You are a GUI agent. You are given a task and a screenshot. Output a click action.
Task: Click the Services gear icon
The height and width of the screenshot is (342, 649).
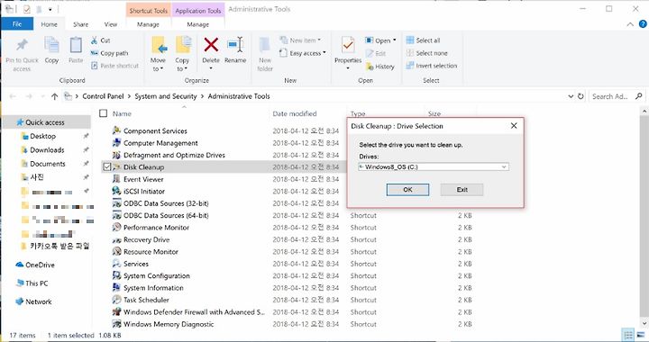(x=116, y=264)
